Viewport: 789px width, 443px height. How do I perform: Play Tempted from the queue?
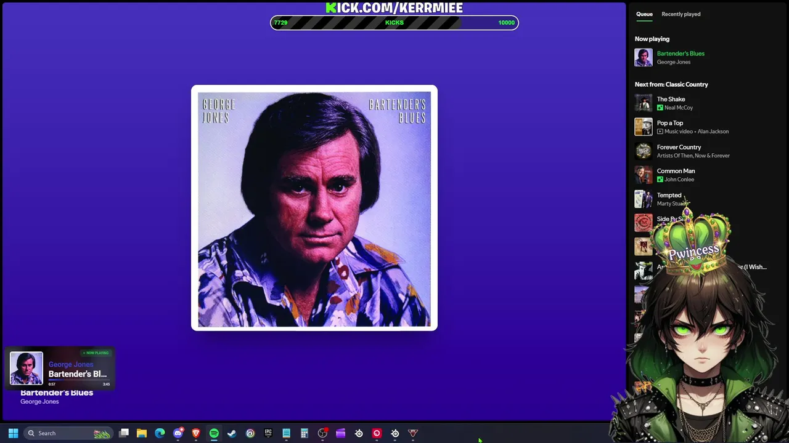point(669,195)
